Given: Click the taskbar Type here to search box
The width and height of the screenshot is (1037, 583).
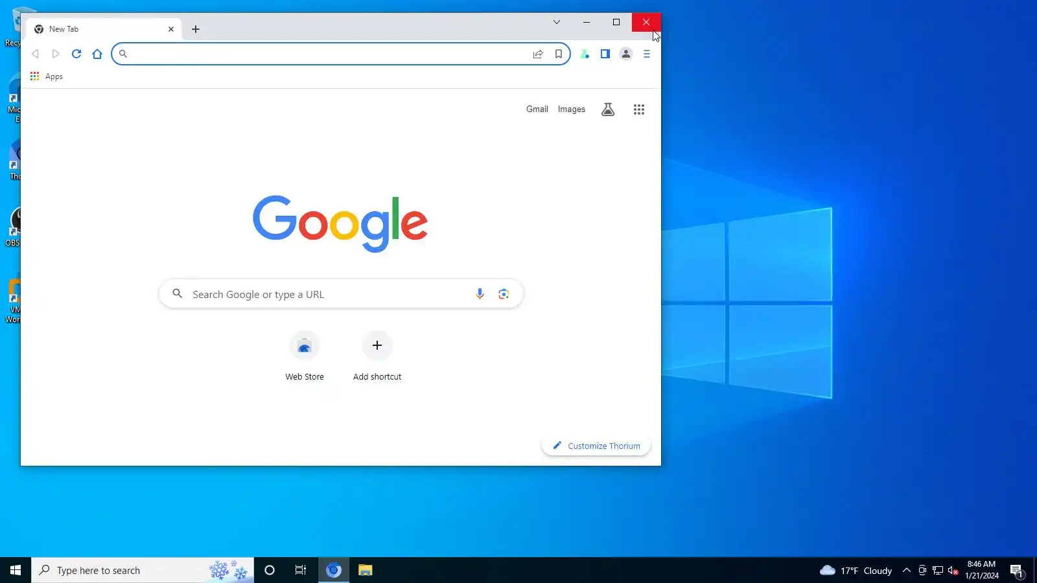Looking at the screenshot, I should click(x=143, y=570).
